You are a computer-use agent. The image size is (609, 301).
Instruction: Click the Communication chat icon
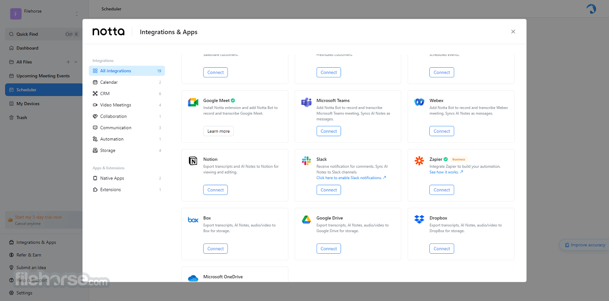point(95,128)
